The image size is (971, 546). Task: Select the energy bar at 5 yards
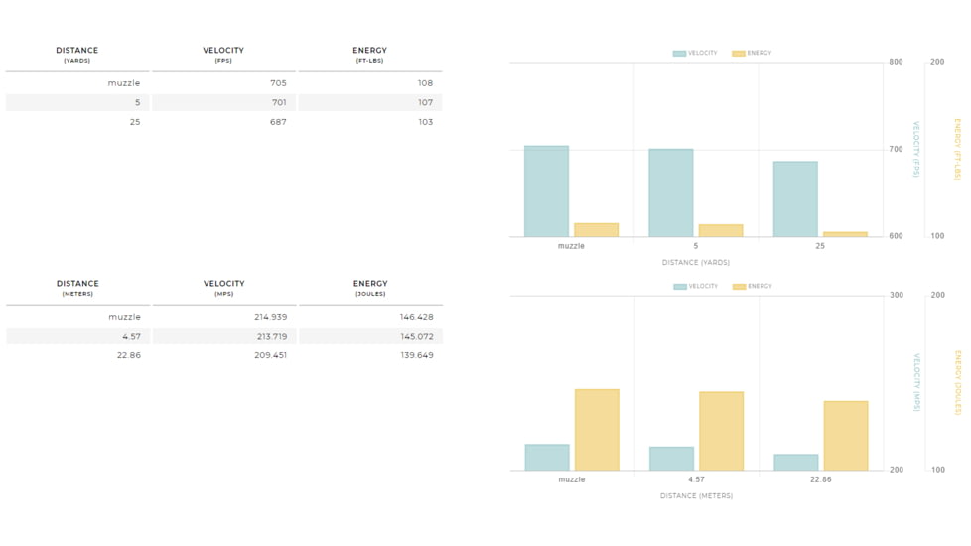coord(721,230)
